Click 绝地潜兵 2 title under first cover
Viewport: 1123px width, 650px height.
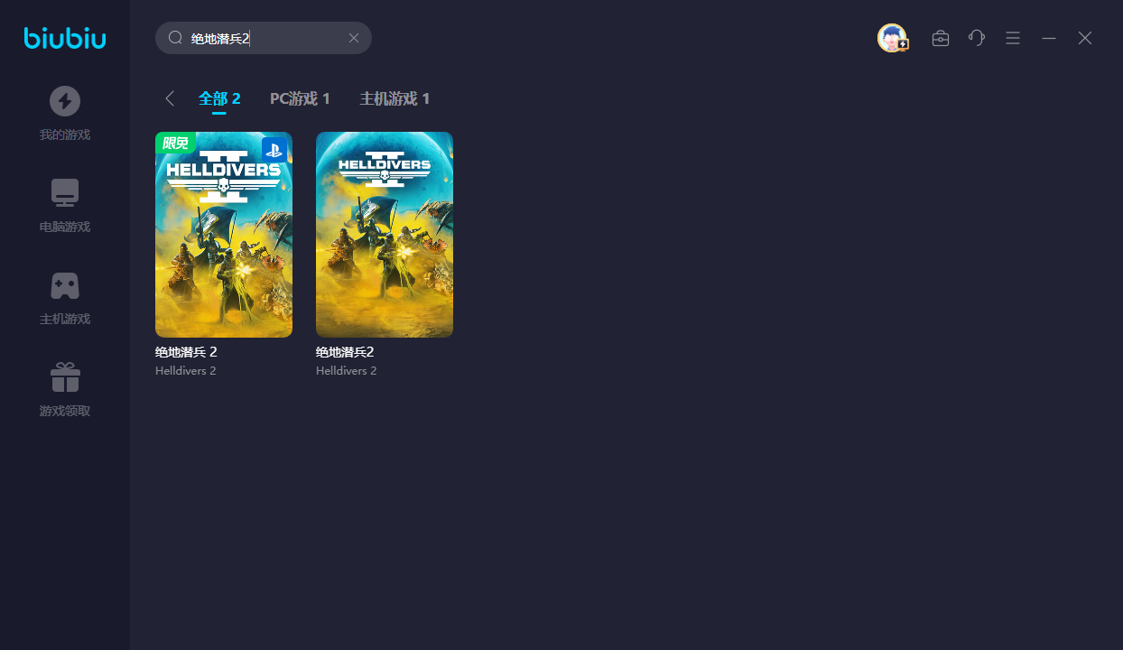(186, 352)
